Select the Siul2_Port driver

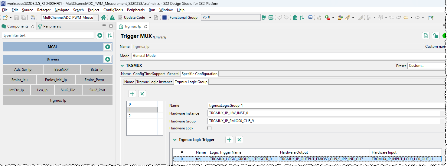pyautogui.click(x=97, y=90)
